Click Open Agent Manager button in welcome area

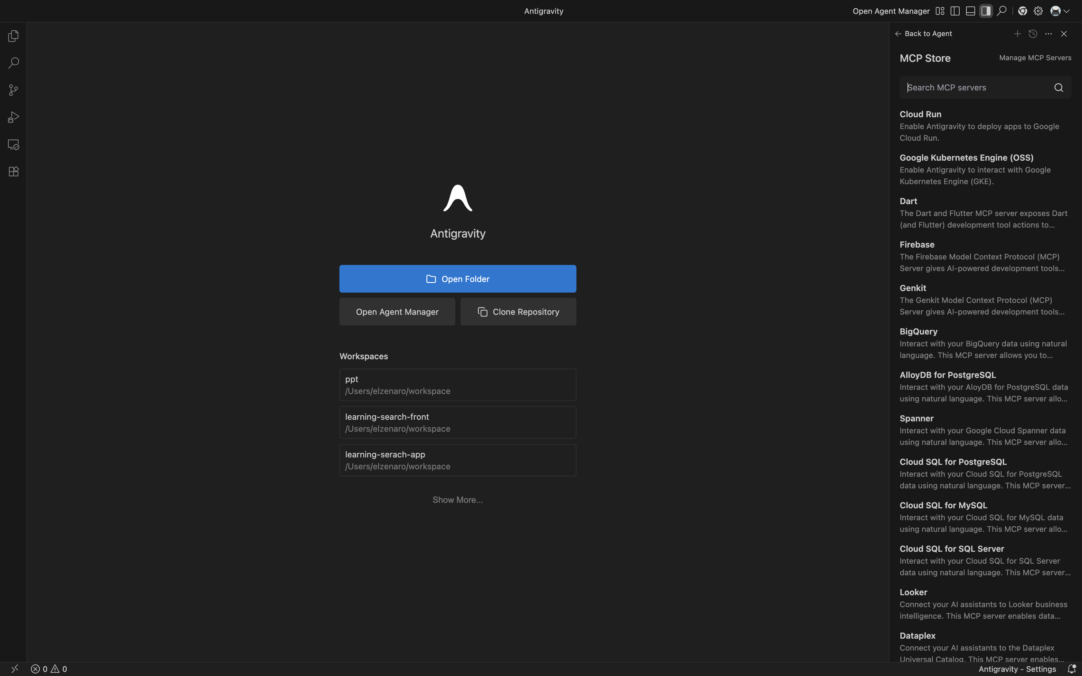tap(397, 312)
